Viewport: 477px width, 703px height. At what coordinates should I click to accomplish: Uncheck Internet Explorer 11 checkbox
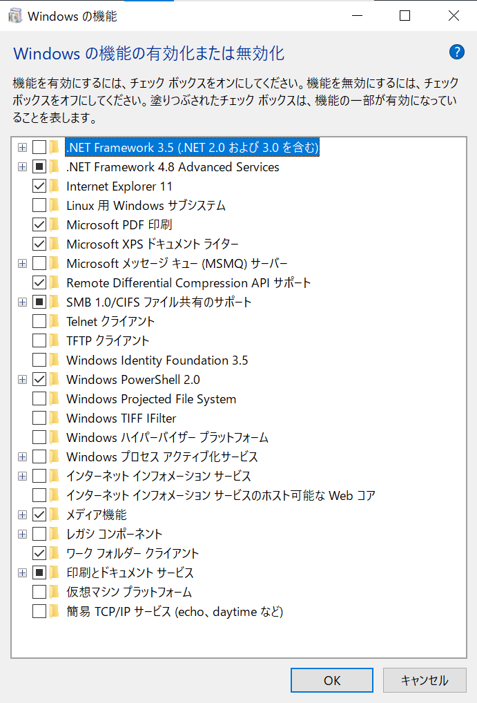point(39,186)
